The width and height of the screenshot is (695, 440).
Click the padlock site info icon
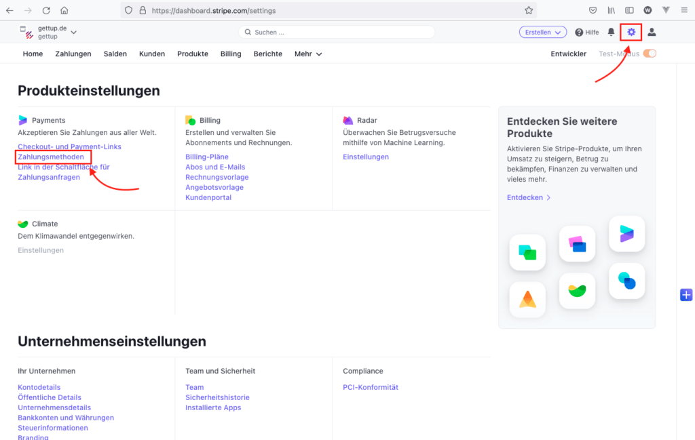coord(143,10)
